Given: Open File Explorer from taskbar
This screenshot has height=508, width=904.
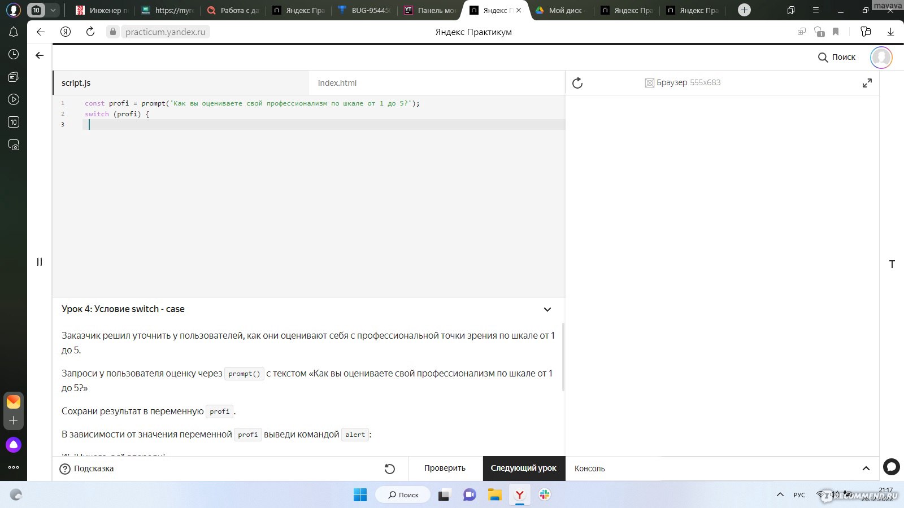Looking at the screenshot, I should pos(495,494).
